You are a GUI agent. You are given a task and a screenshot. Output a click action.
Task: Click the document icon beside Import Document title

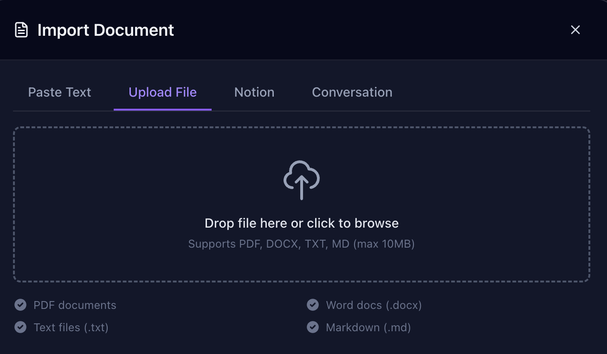coord(21,30)
